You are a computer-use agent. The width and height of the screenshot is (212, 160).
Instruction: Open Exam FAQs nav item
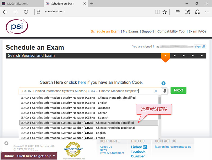[x=197, y=31]
